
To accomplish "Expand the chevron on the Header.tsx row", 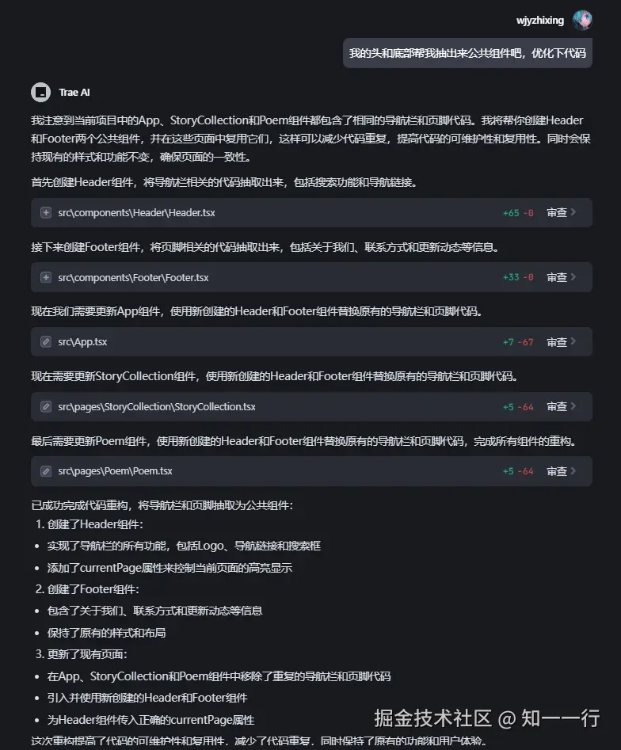I will pyautogui.click(x=573, y=213).
